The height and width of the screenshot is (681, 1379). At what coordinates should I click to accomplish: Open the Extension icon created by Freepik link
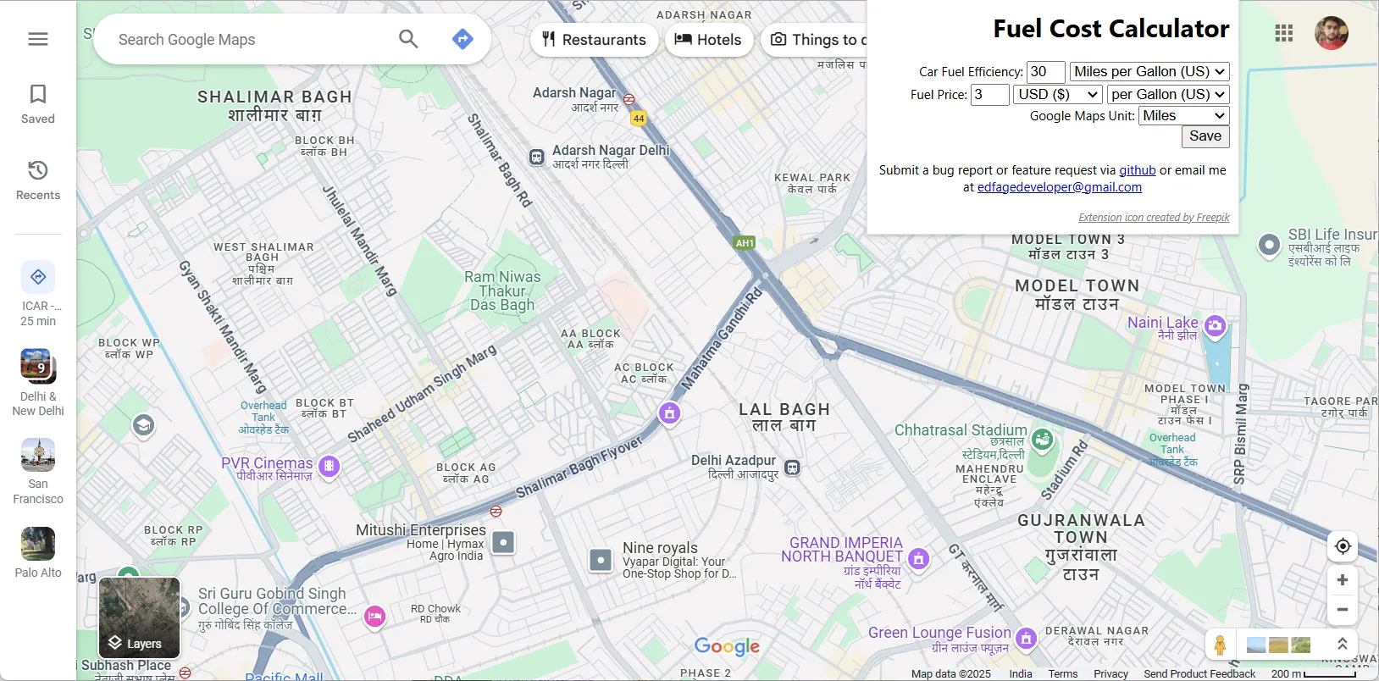pyautogui.click(x=1154, y=218)
